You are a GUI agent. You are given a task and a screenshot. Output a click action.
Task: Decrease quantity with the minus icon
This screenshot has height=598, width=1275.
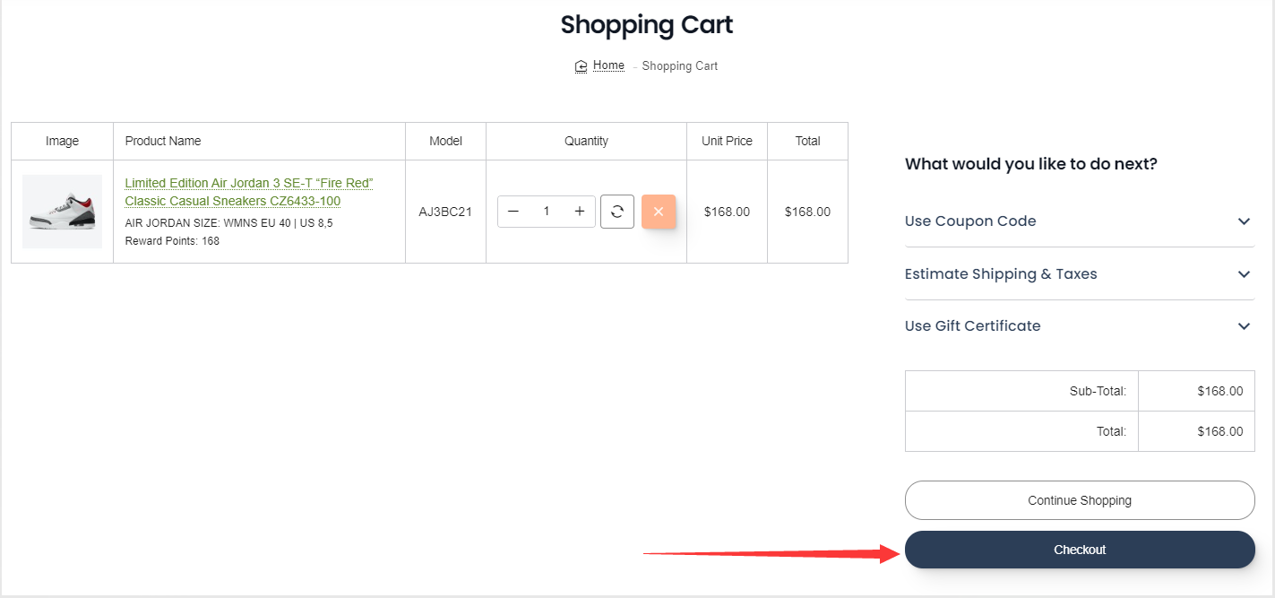point(513,212)
